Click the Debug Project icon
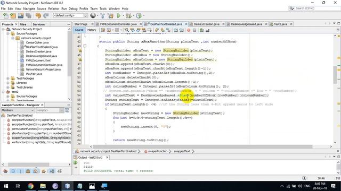This screenshot has height=191, width=341. pyautogui.click(x=128, y=15)
